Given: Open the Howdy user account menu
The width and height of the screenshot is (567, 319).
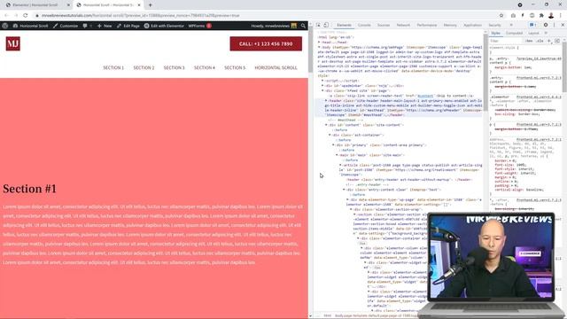Looking at the screenshot, I should (x=274, y=26).
